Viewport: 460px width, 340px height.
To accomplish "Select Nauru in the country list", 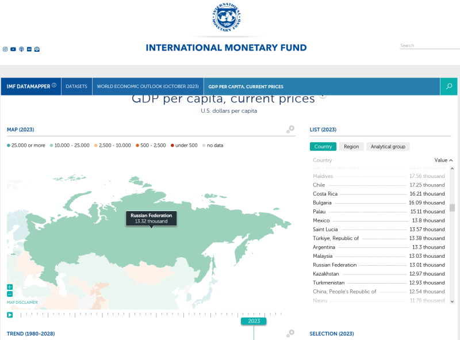I will [379, 300].
